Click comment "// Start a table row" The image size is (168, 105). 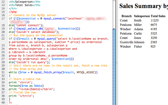coord(25,79)
